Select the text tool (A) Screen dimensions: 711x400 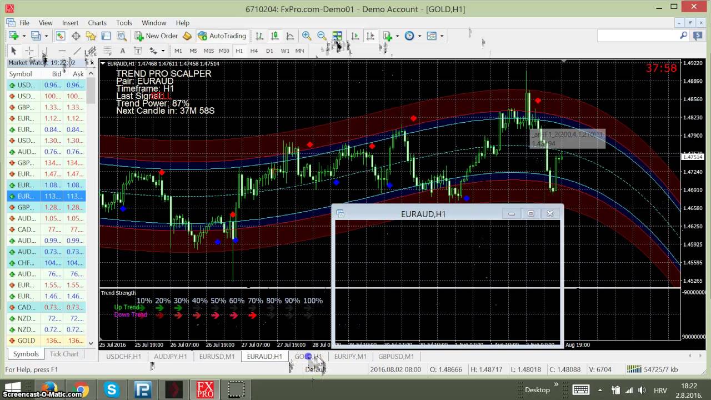point(123,51)
